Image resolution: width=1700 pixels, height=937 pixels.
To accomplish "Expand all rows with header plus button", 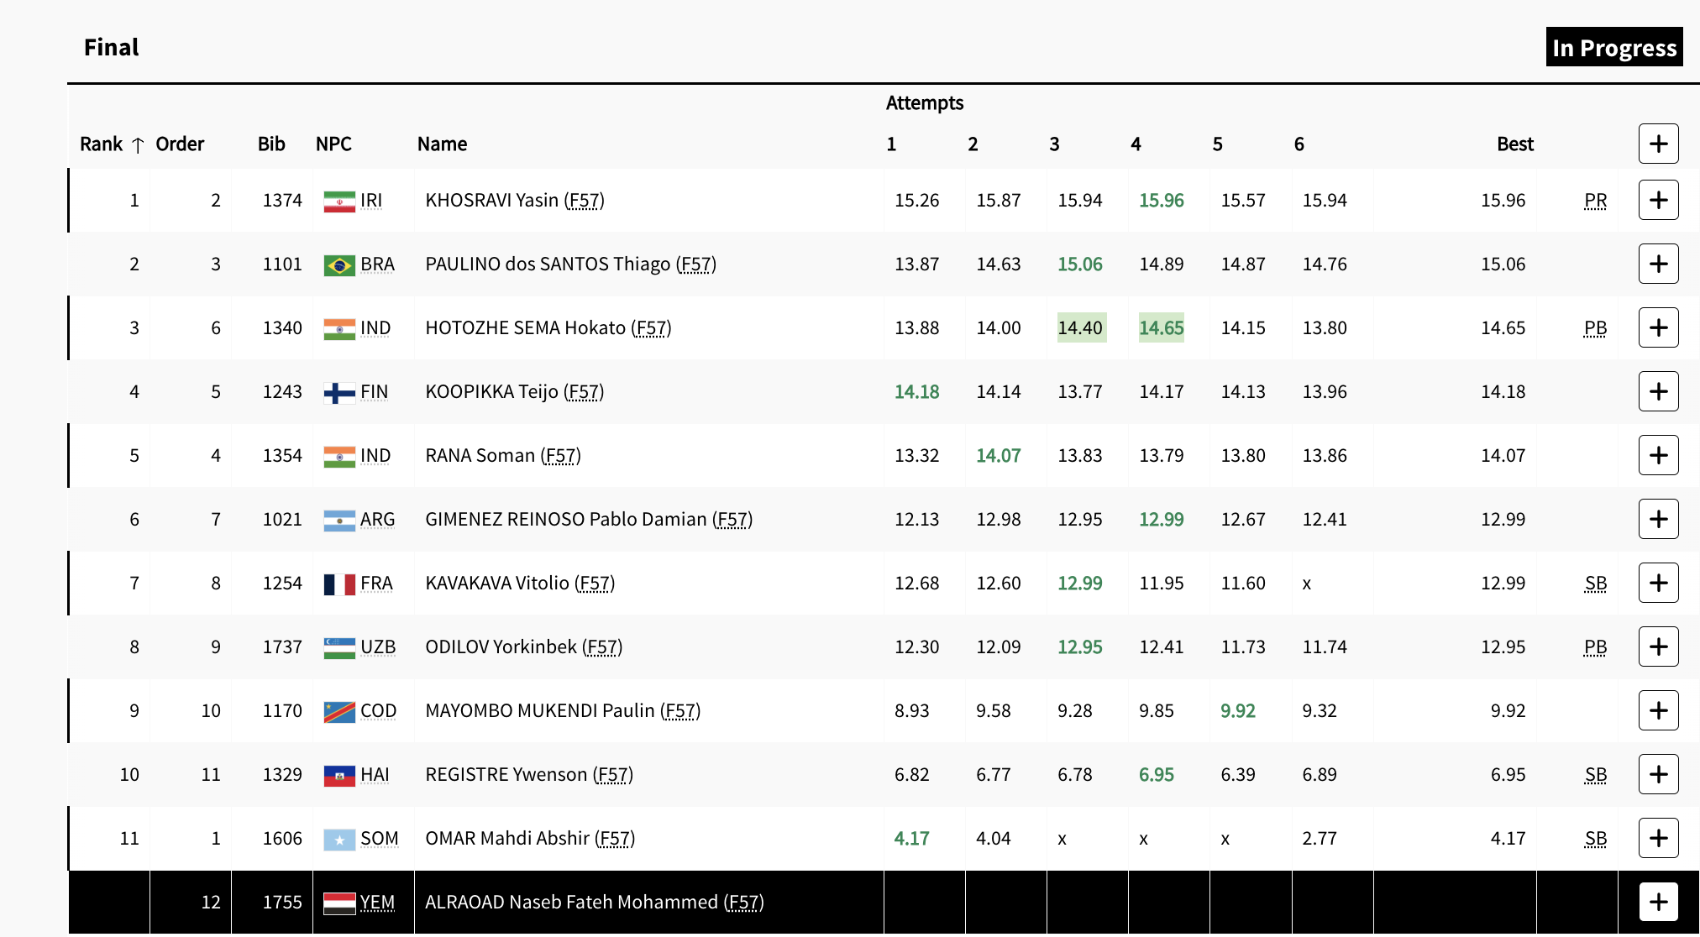I will coord(1658,144).
